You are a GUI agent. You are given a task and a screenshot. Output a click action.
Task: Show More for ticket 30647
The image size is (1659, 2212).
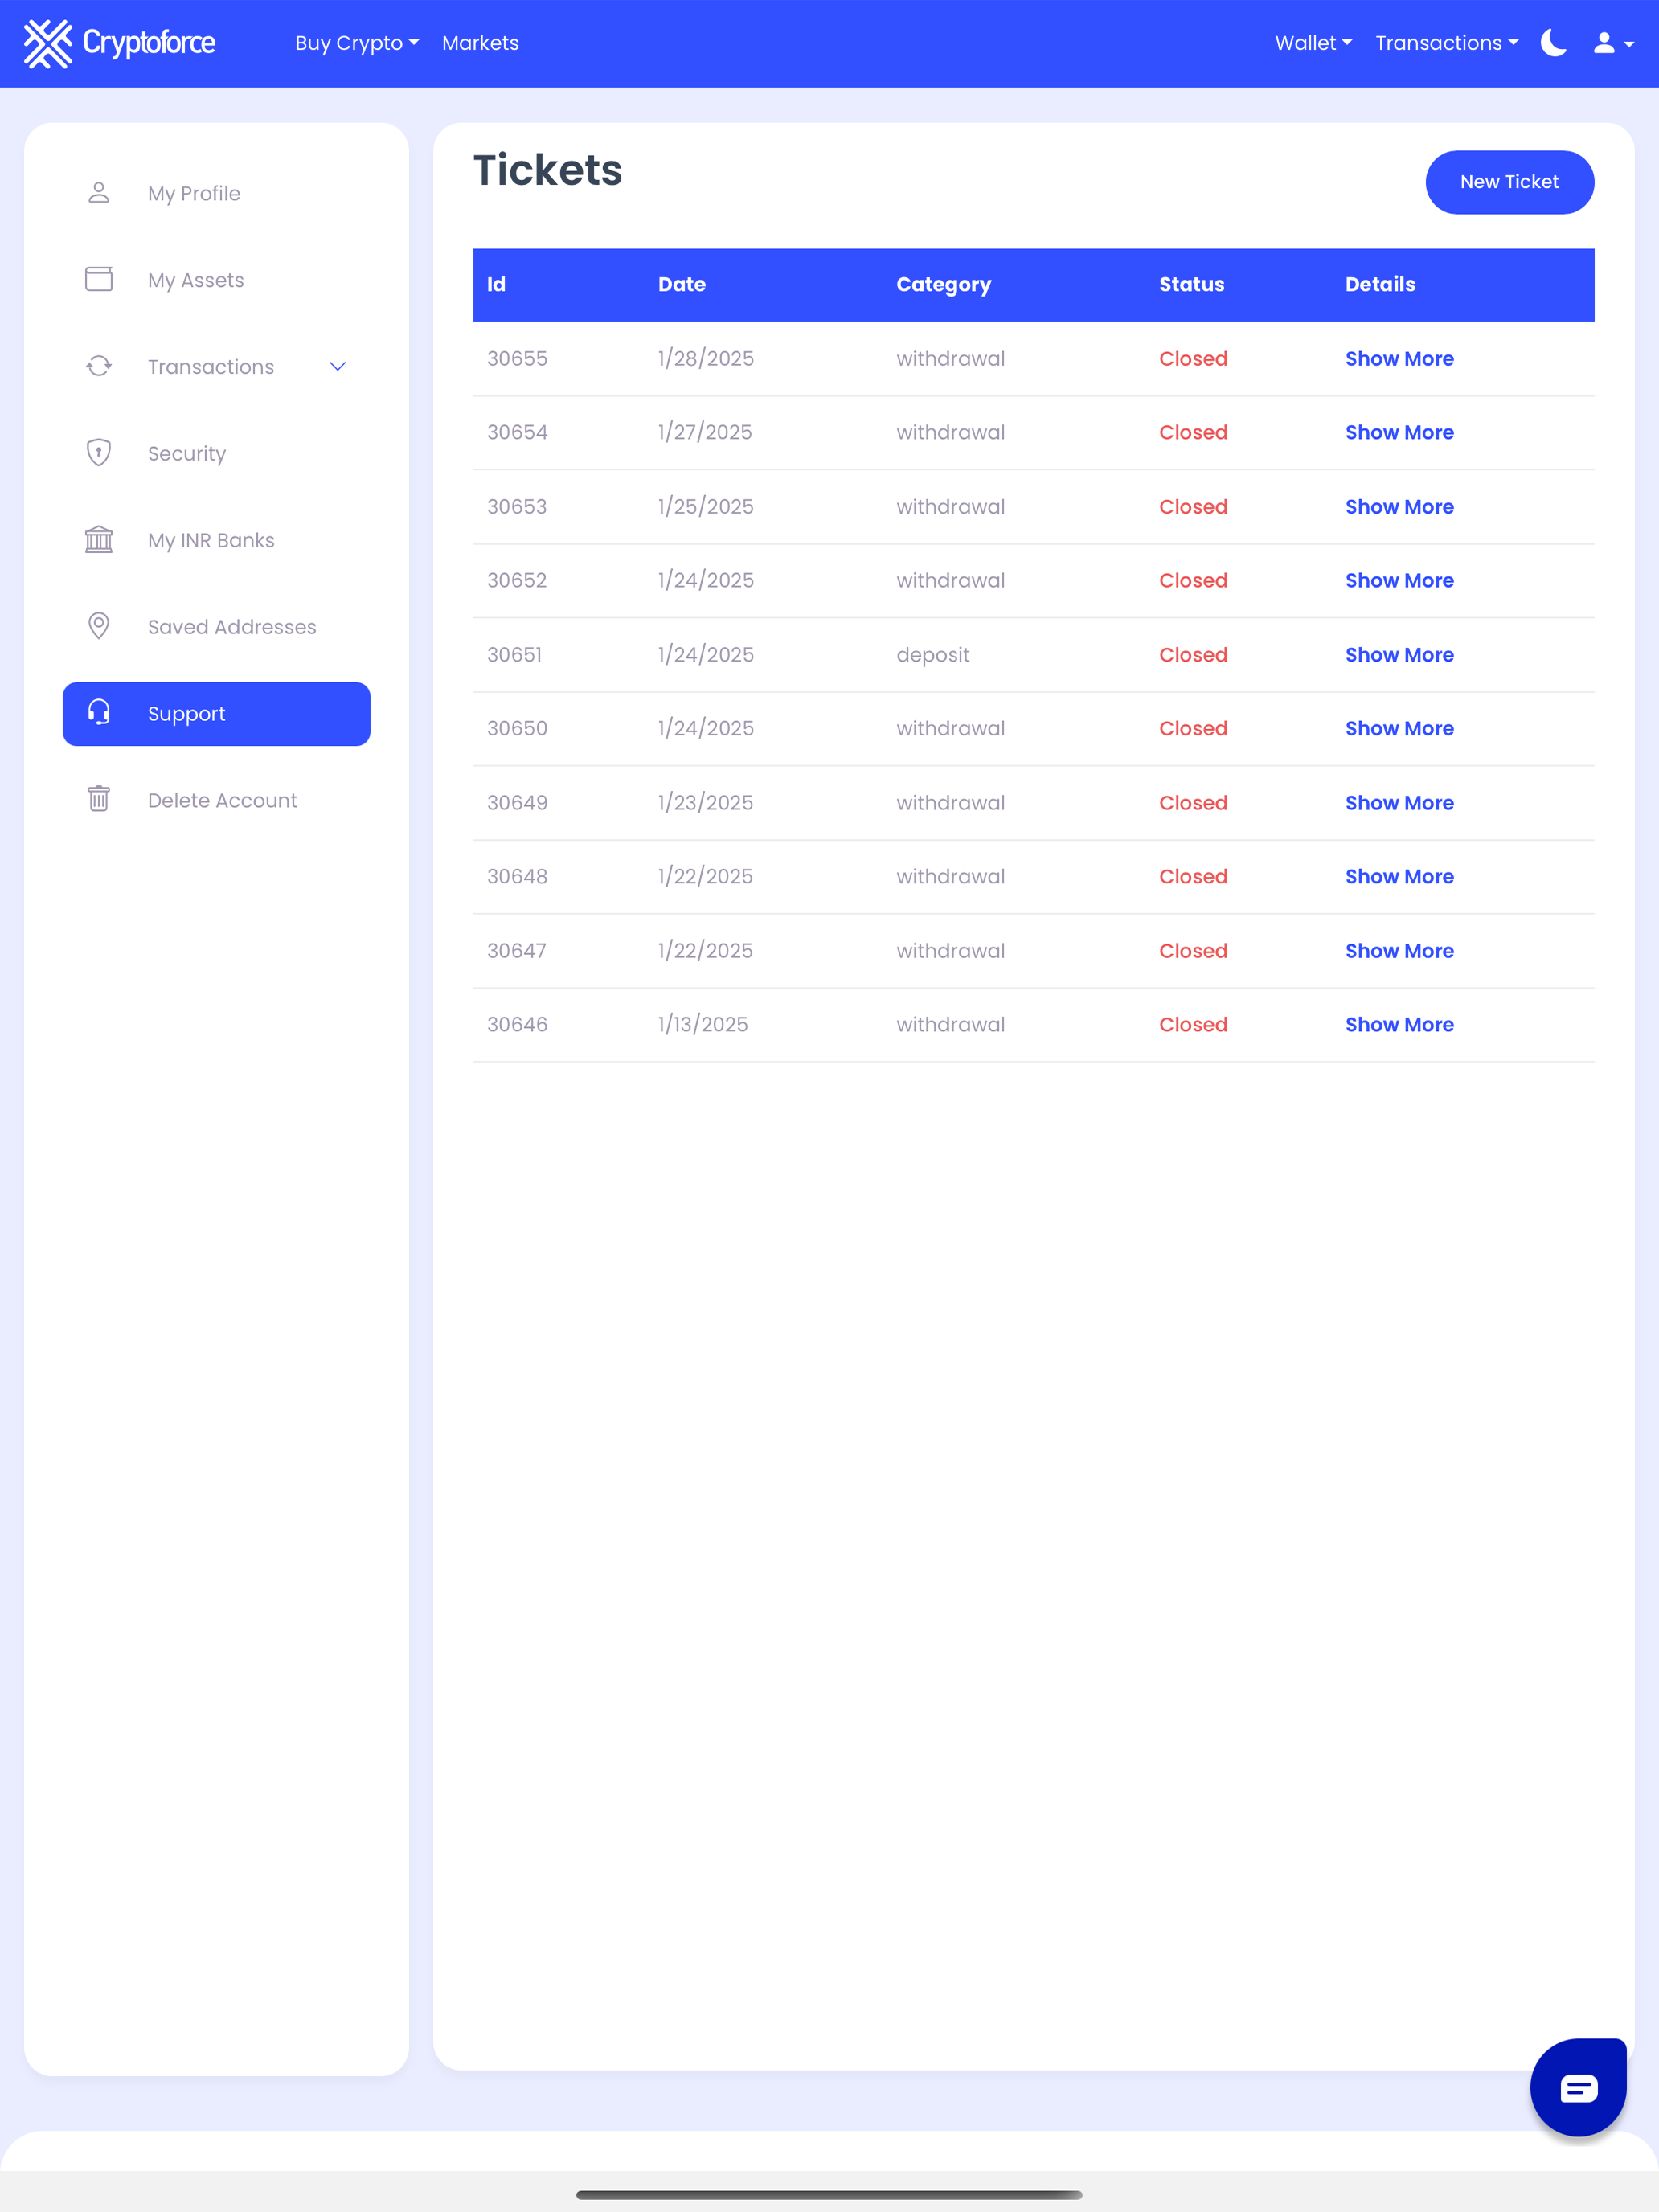pos(1399,951)
